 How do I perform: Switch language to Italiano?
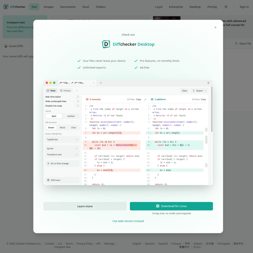coord(198,244)
